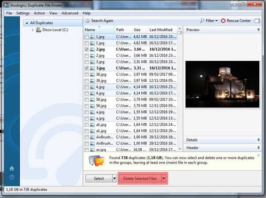Collapse the Preview panel
This screenshot has height=198, width=266.
pos(258,30)
